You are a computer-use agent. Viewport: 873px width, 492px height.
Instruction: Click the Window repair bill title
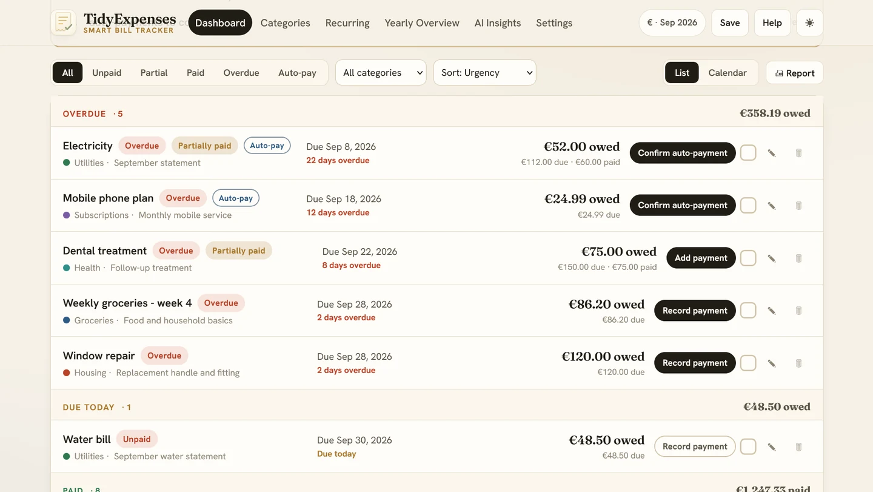coord(99,356)
